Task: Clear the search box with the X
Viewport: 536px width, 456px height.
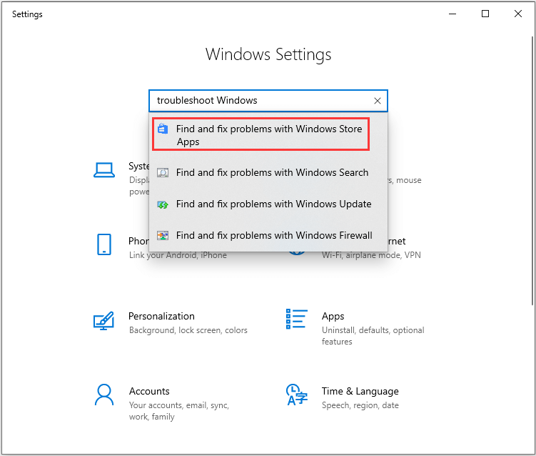Action: click(x=378, y=101)
